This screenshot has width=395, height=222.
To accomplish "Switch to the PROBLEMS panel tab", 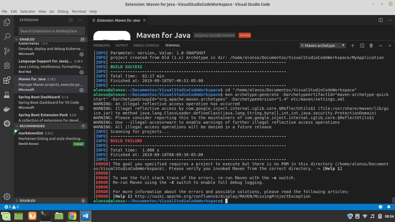I will (101, 45).
